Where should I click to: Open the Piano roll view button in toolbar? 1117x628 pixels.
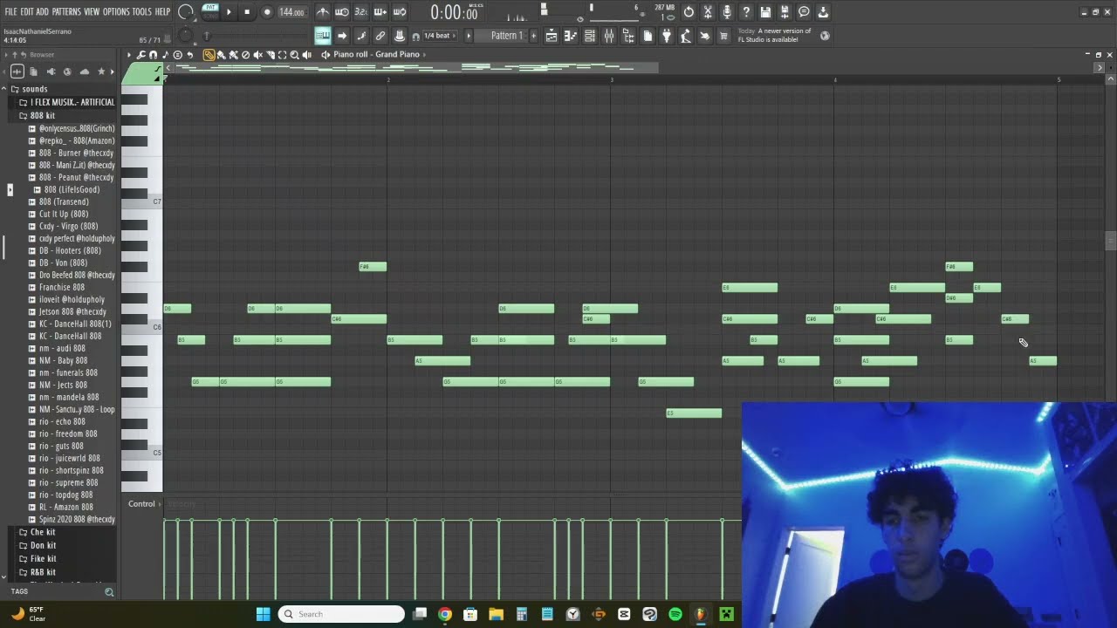click(x=570, y=36)
